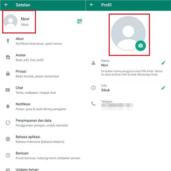Tap the key icon for Akun
The height and width of the screenshot is (171, 171).
tap(8, 41)
